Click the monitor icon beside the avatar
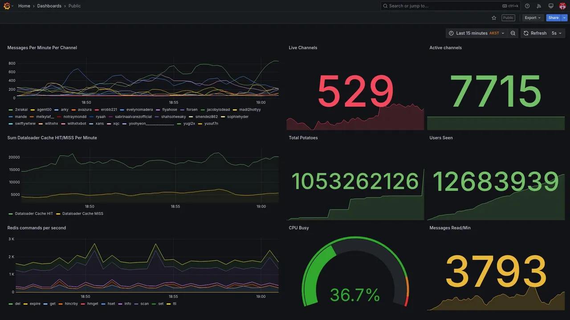 (551, 6)
